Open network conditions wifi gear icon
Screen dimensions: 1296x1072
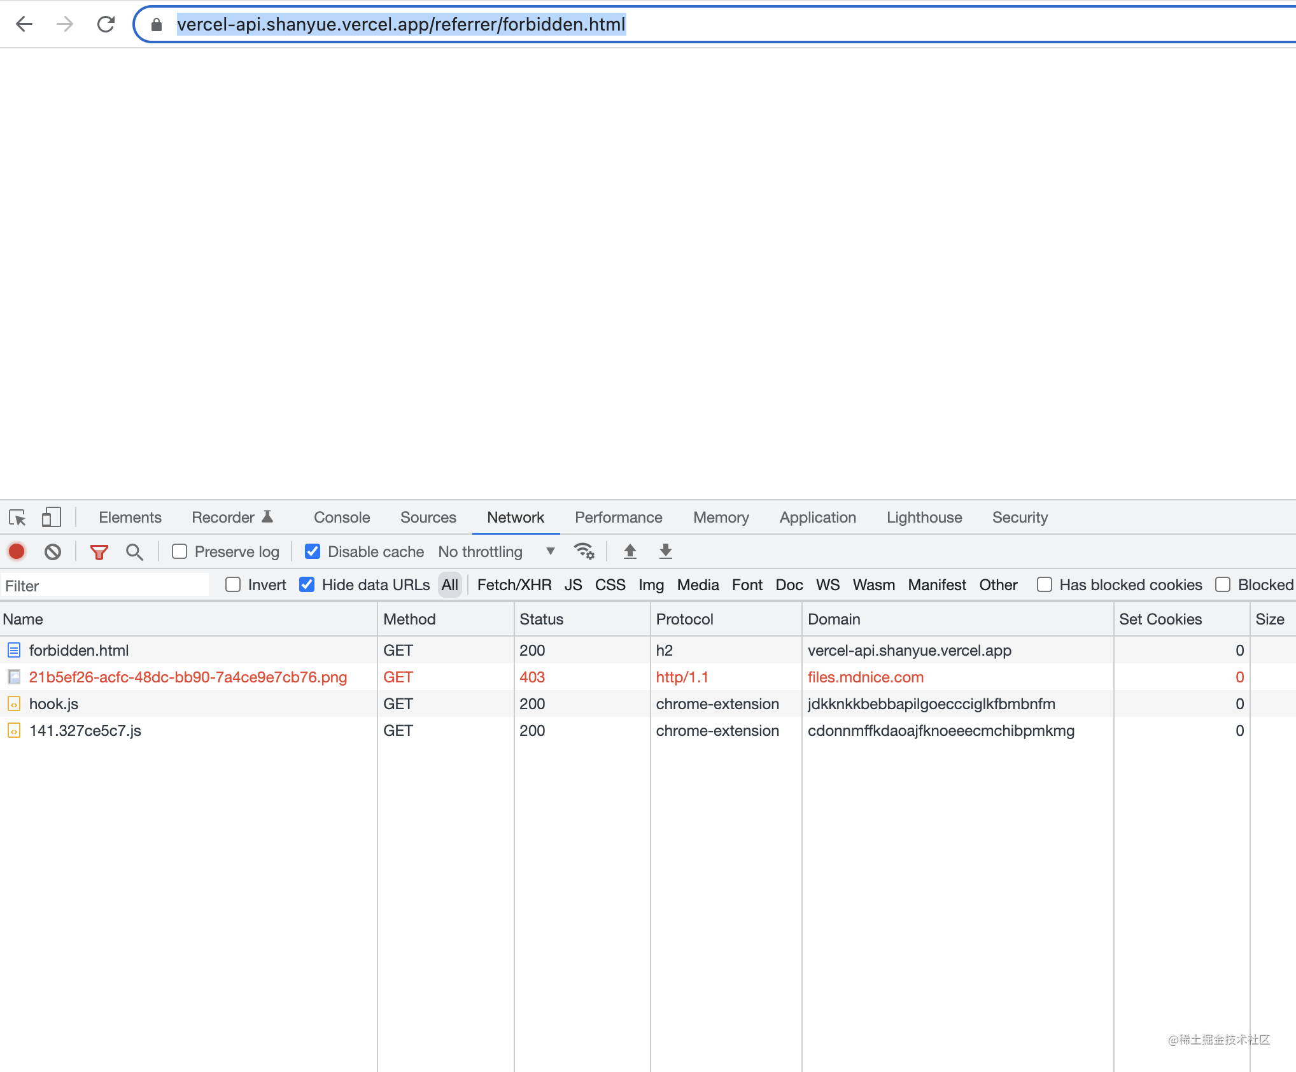tap(584, 551)
